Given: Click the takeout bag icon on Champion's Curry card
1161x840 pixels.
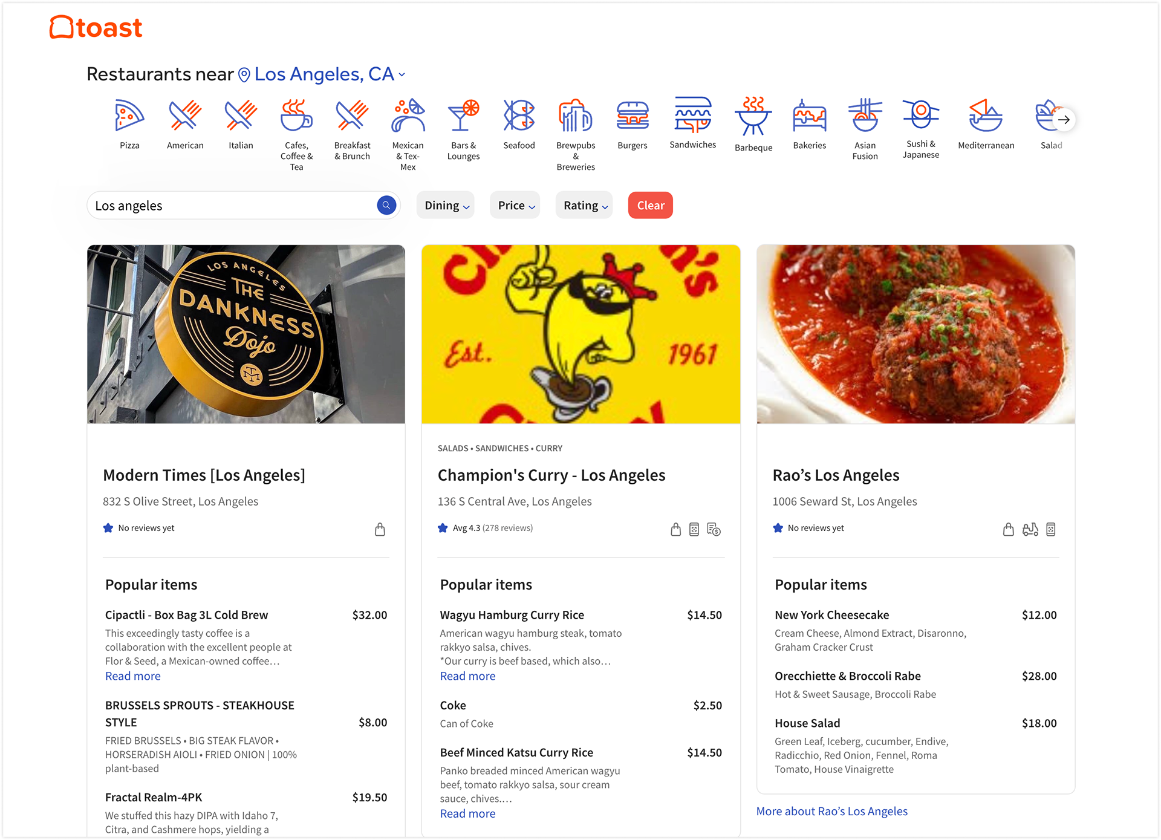Looking at the screenshot, I should click(676, 529).
